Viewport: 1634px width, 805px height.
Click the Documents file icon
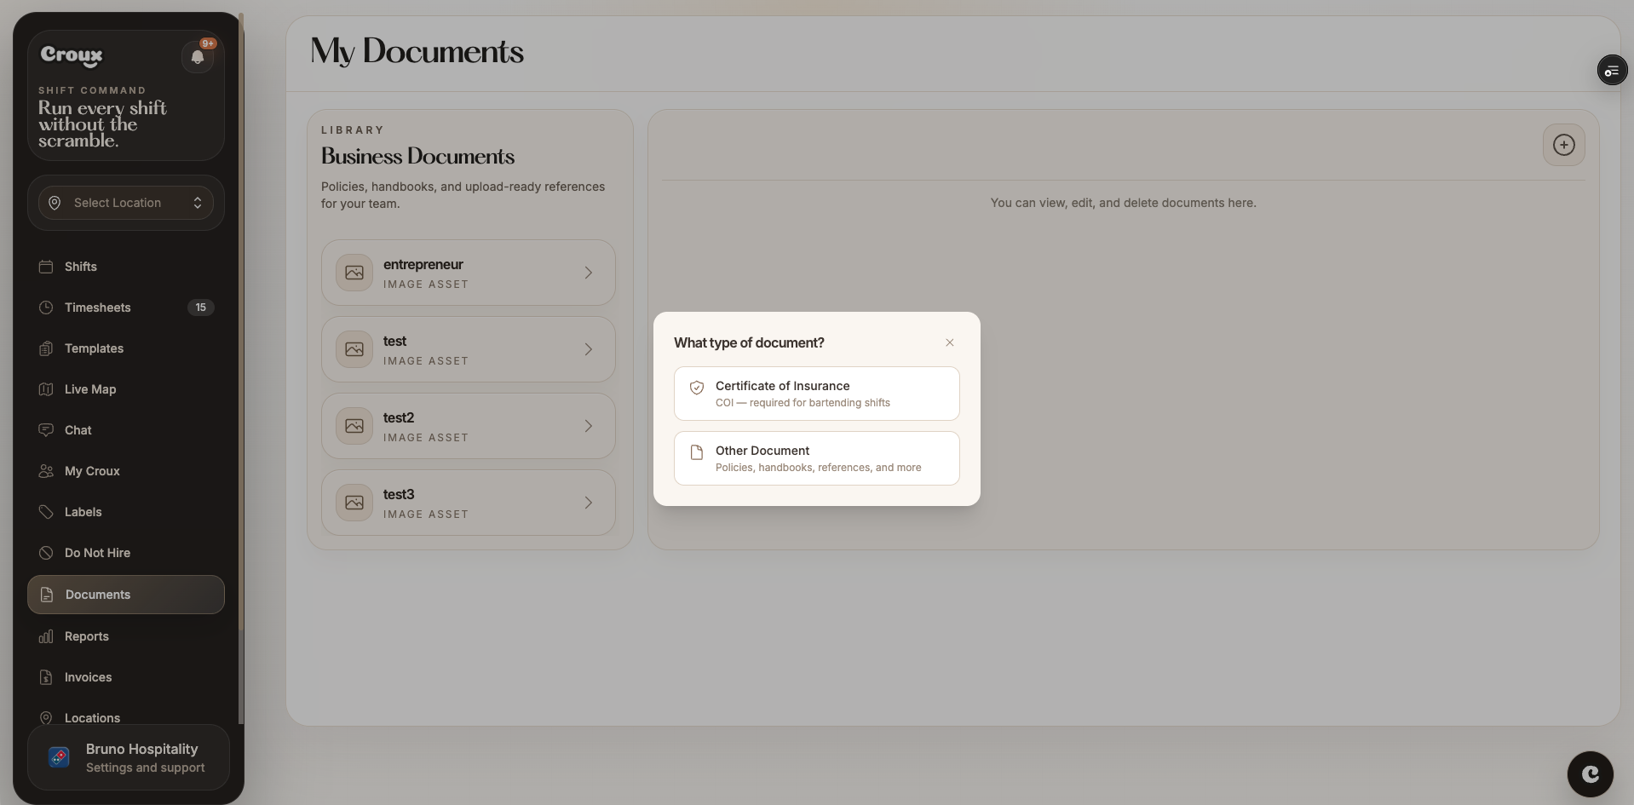[x=47, y=595]
